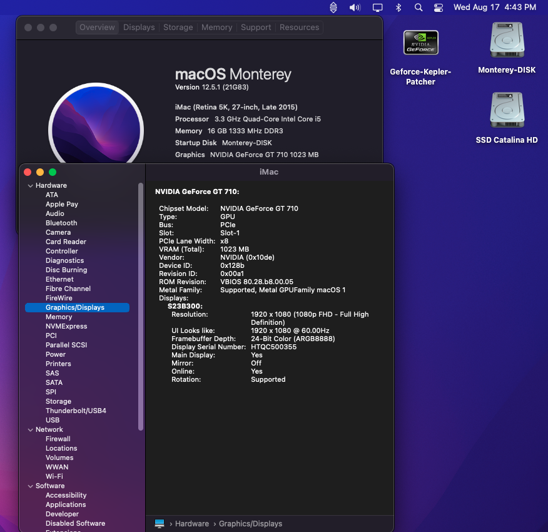Select SATA in the sidebar
This screenshot has width=548, height=532.
click(54, 382)
